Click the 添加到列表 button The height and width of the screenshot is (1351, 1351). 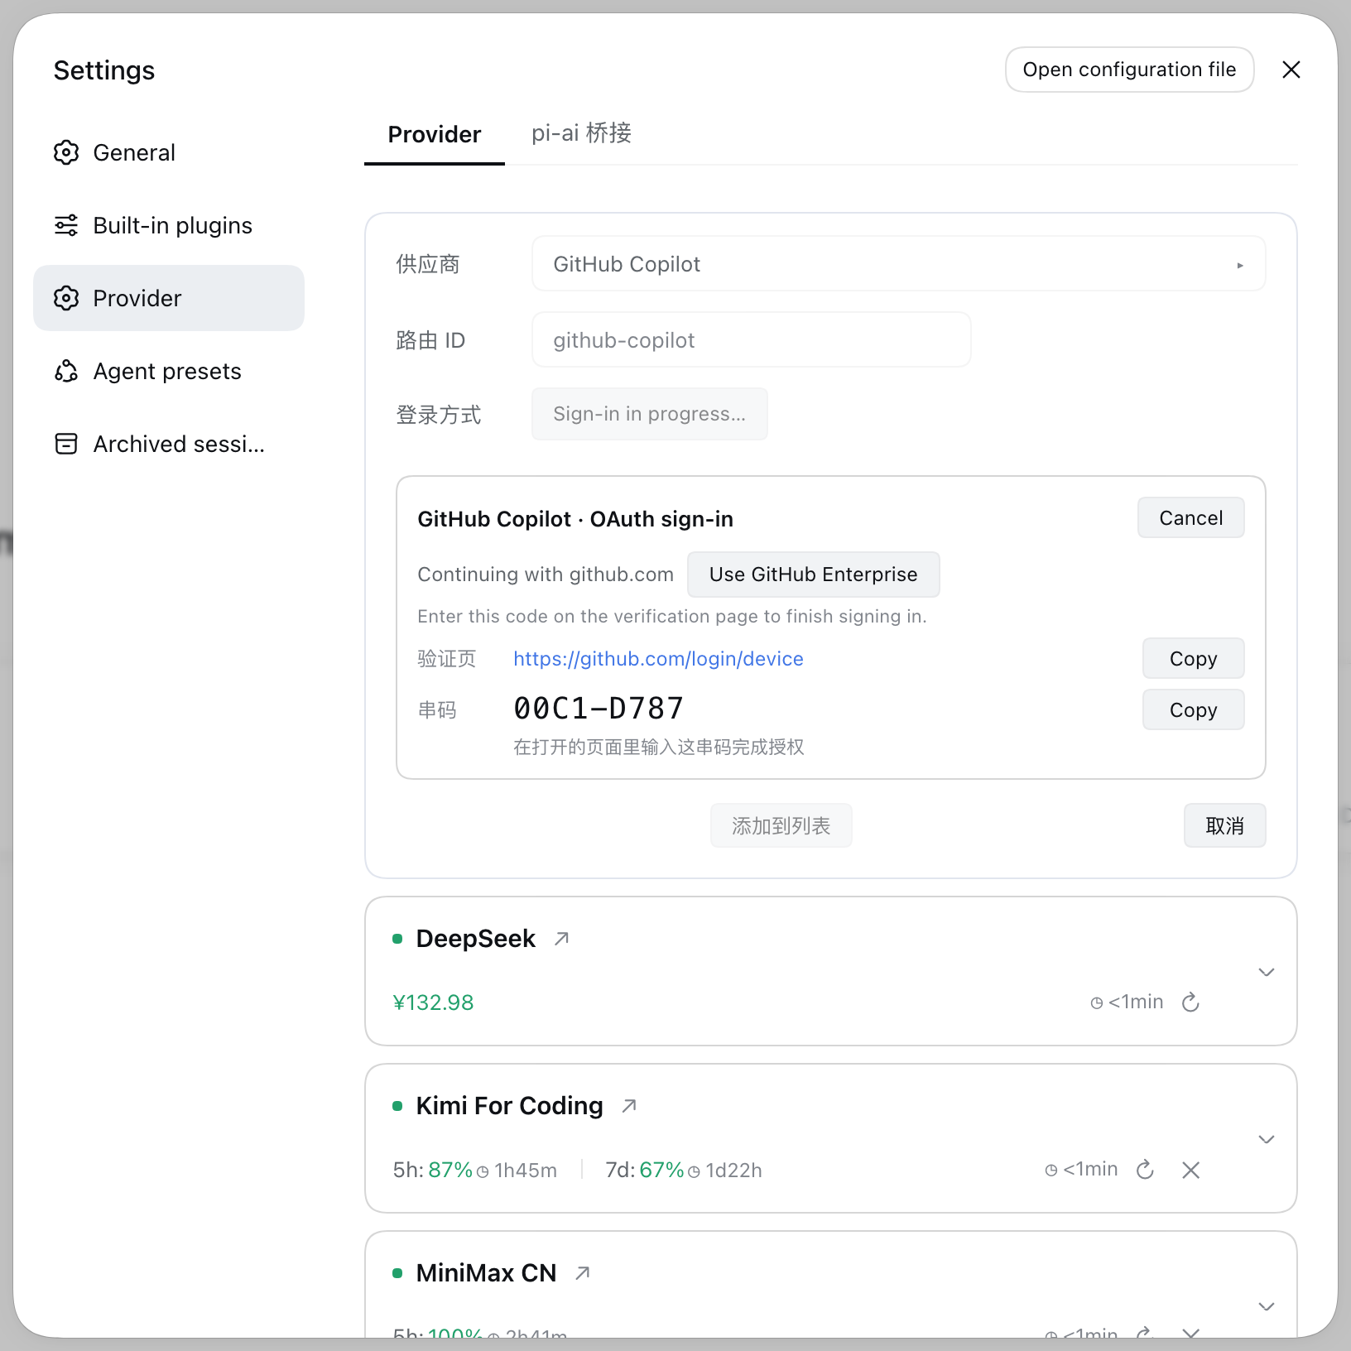(x=781, y=825)
